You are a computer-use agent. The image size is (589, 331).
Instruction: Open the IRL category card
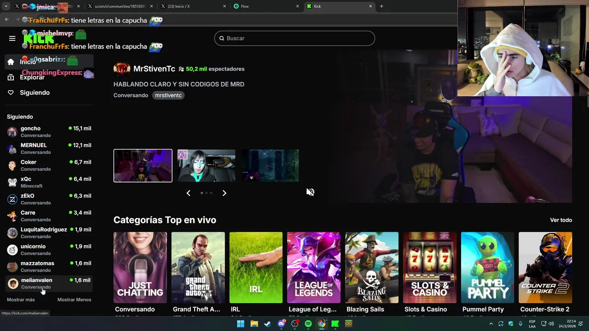(x=256, y=268)
